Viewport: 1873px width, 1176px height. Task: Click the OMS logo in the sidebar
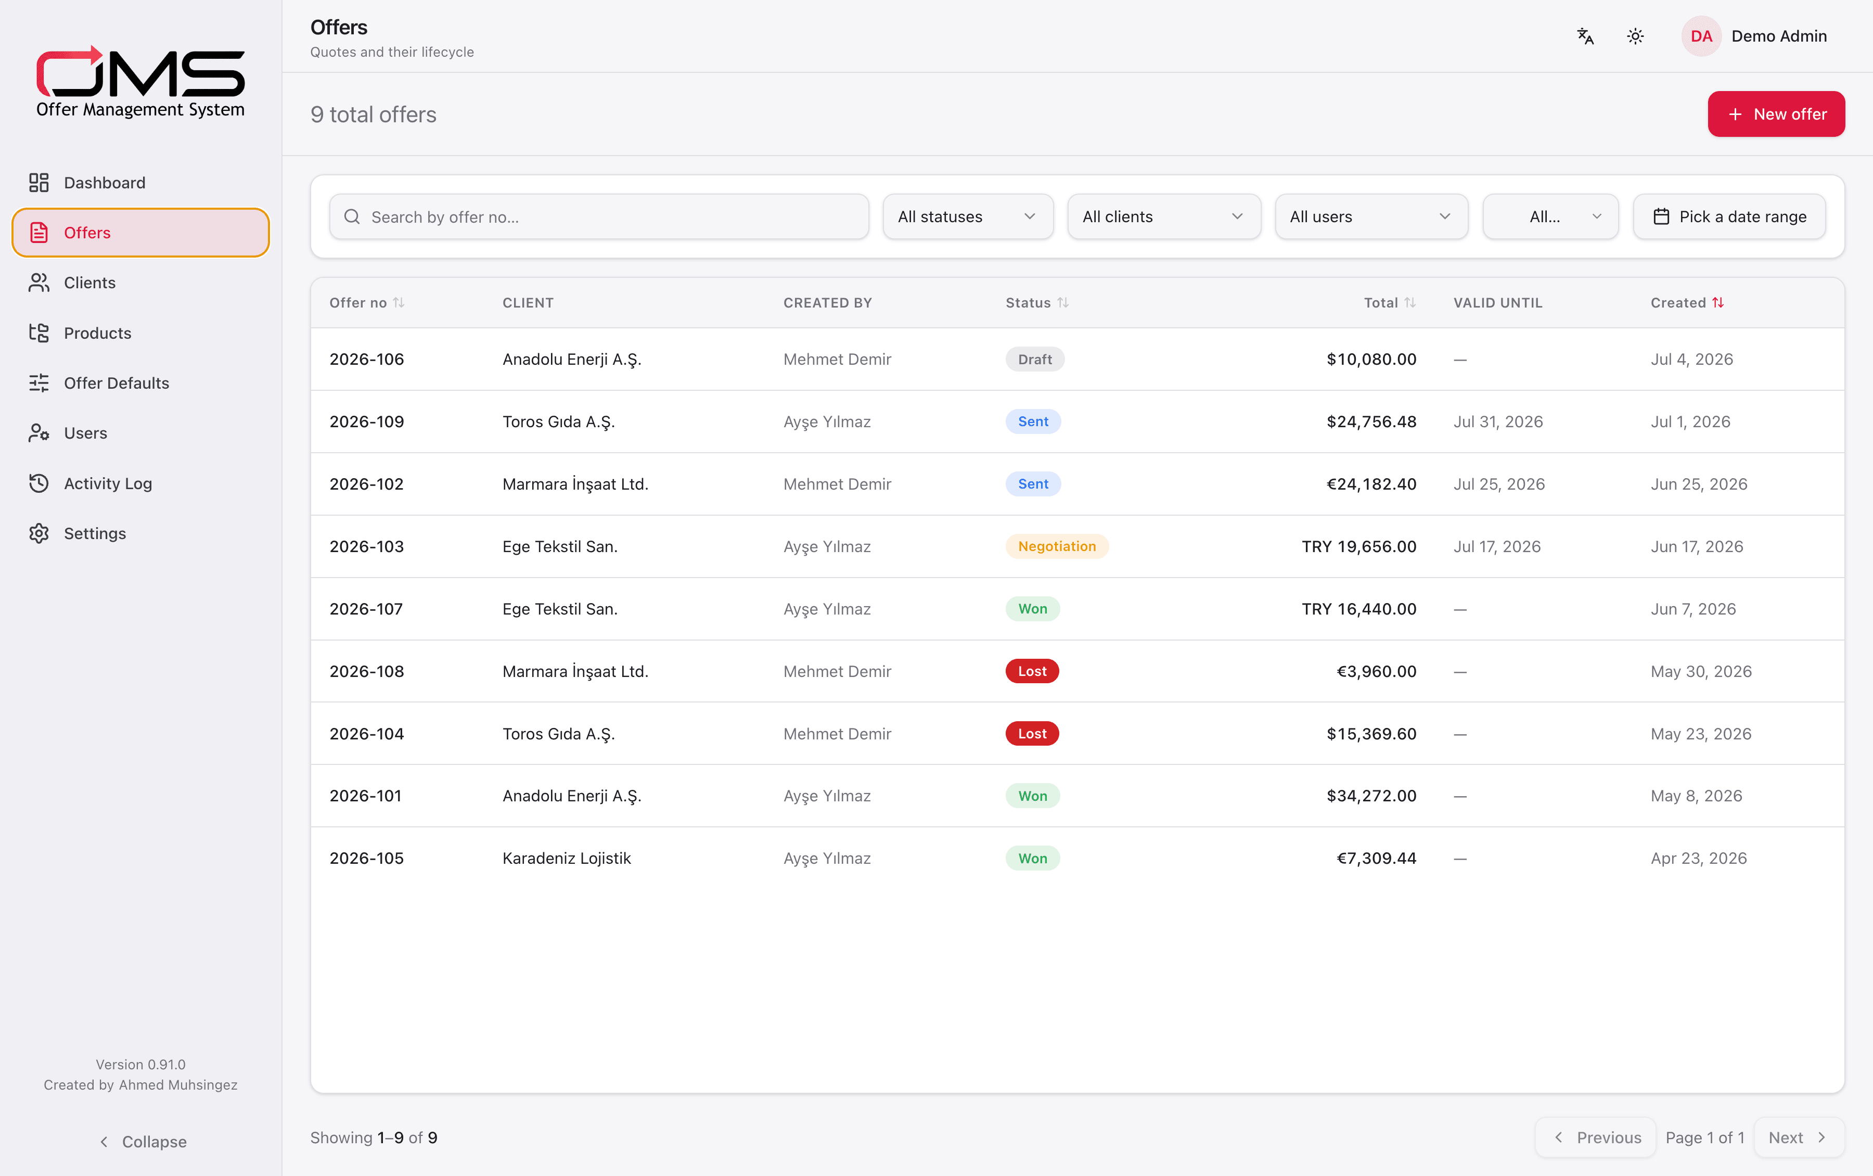click(x=140, y=82)
